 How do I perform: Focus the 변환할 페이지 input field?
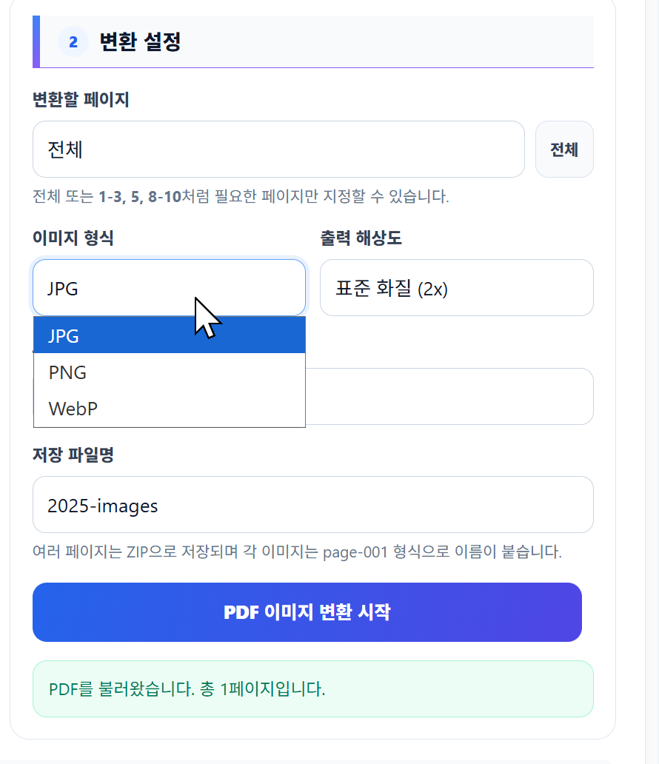[x=279, y=150]
